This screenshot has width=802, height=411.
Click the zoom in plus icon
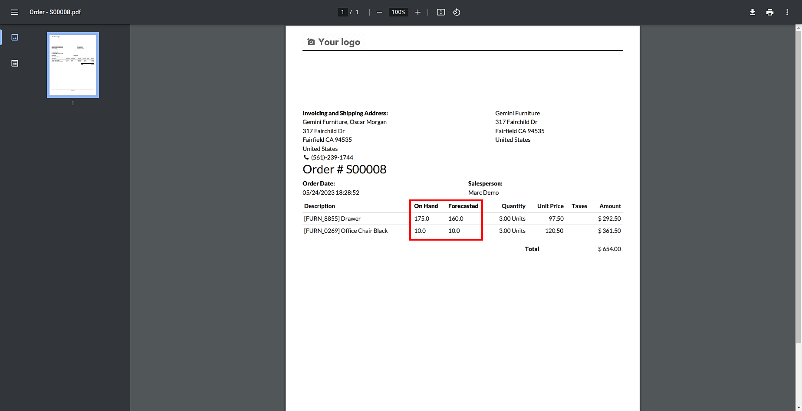coord(418,12)
